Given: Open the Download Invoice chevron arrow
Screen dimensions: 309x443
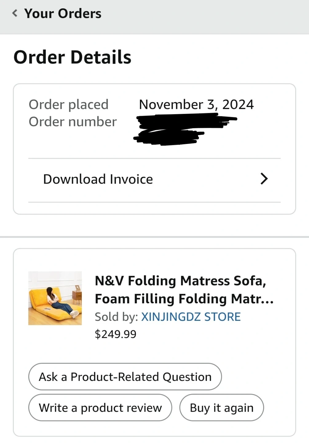Looking at the screenshot, I should 264,179.
